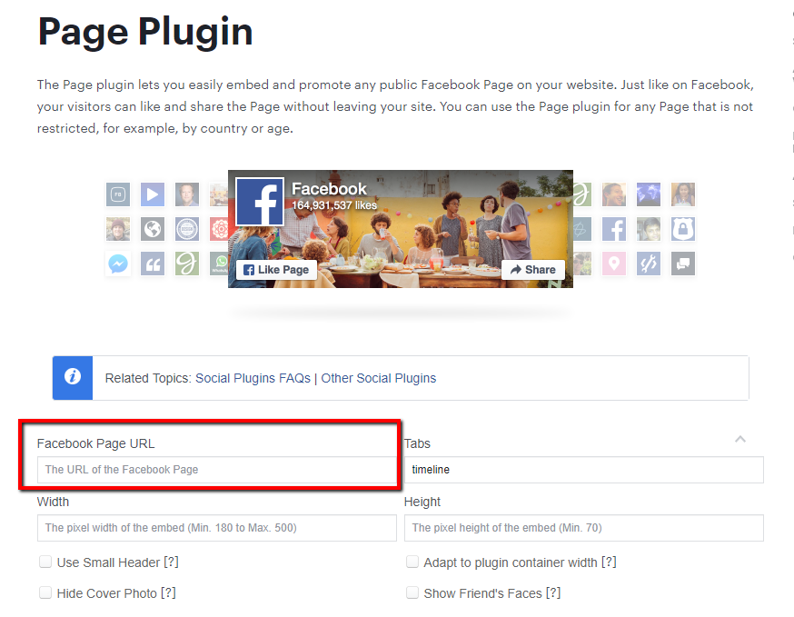
Task: Click the play button thumbnail icon
Action: [153, 194]
